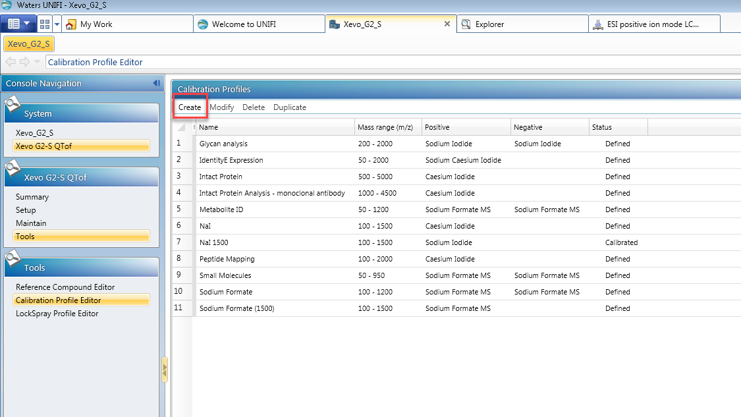Click the Waters UNIFI app icon

pyautogui.click(x=6, y=5)
